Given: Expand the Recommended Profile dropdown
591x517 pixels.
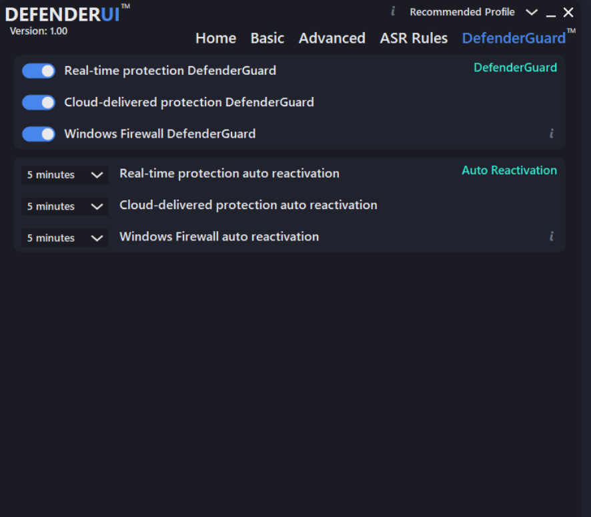Looking at the screenshot, I should click(474, 12).
